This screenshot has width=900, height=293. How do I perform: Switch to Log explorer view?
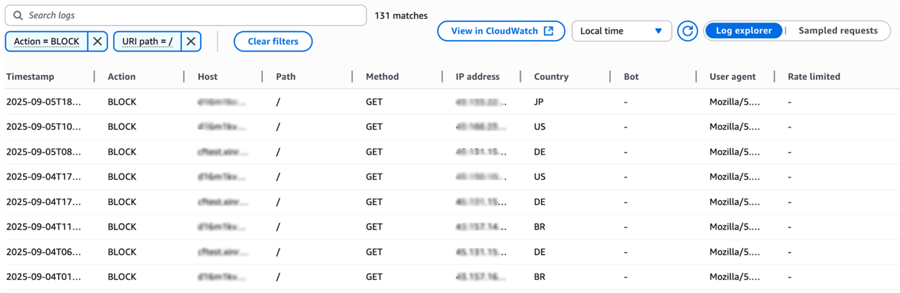(x=744, y=31)
